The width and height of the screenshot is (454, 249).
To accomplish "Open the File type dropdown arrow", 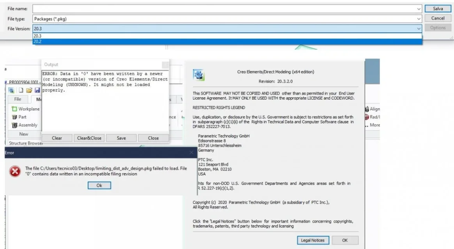I will [419, 19].
